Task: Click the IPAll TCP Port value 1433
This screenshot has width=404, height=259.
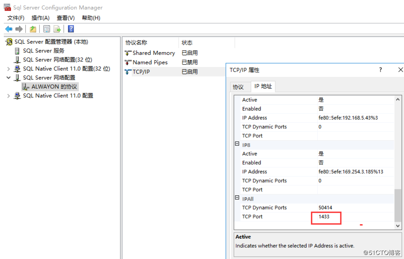Action: point(324,217)
